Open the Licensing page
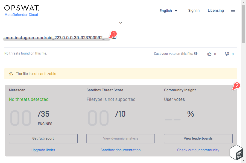This screenshot has height=163, width=246. 216,10
